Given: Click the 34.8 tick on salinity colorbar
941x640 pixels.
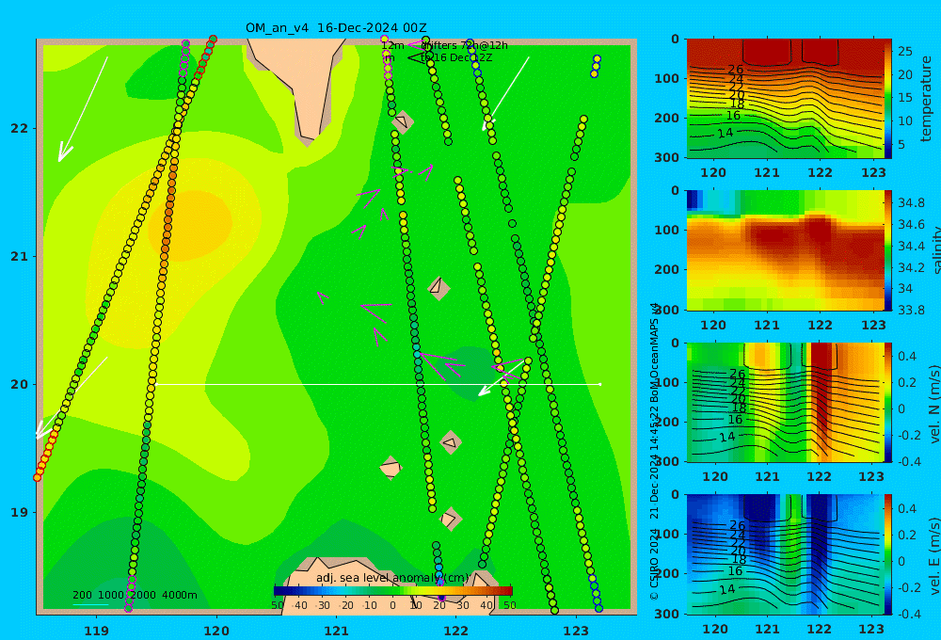Looking at the screenshot, I should click(910, 202).
